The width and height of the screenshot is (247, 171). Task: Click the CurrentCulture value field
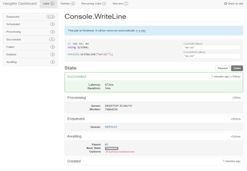point(211,47)
